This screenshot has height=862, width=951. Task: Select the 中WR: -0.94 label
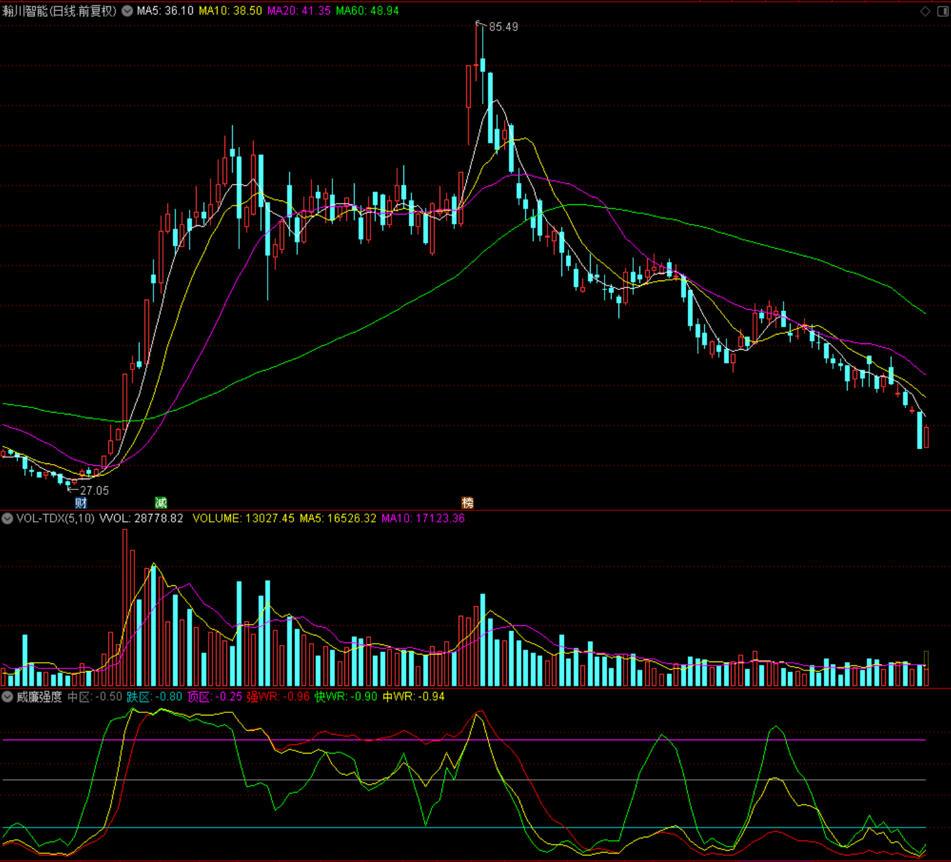pos(414,697)
